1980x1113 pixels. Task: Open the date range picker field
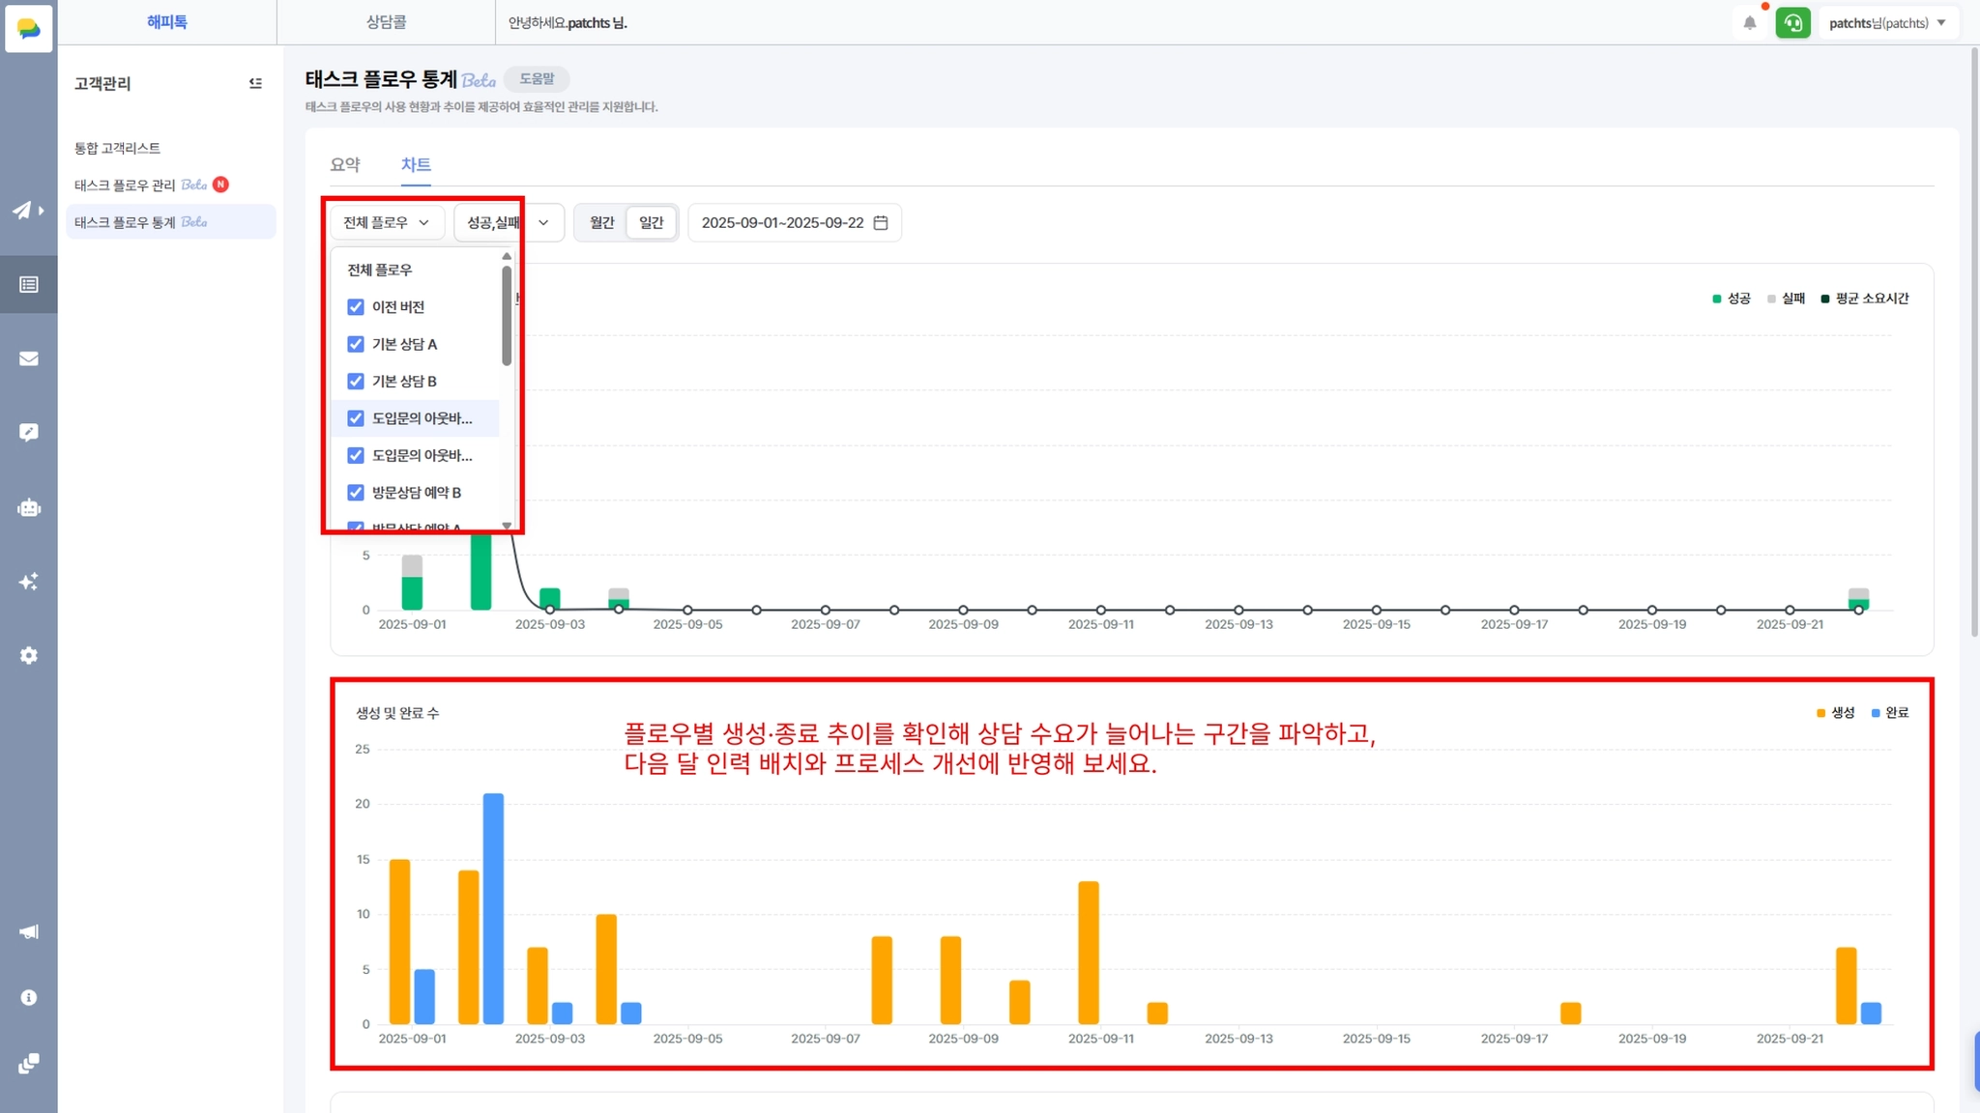tap(794, 222)
